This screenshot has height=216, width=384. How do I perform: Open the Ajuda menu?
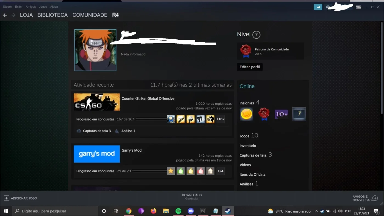[x=54, y=7]
